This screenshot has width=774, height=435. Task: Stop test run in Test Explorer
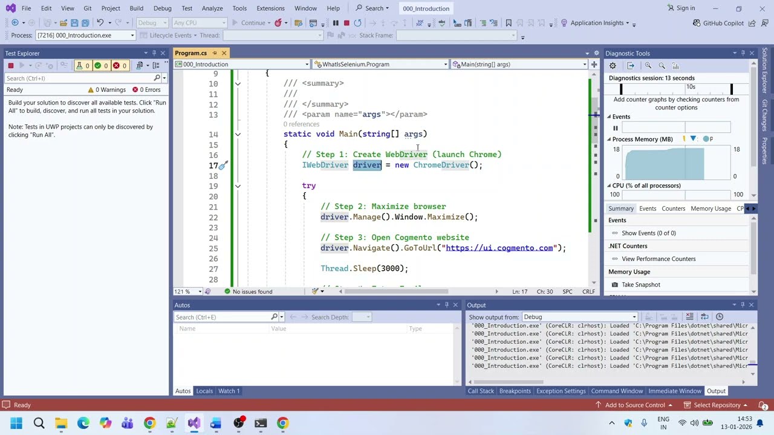[x=10, y=65]
